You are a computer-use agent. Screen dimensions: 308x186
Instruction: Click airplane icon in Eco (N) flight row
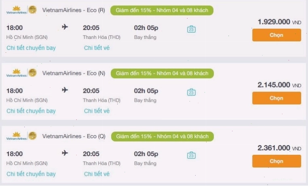pyautogui.click(x=65, y=90)
